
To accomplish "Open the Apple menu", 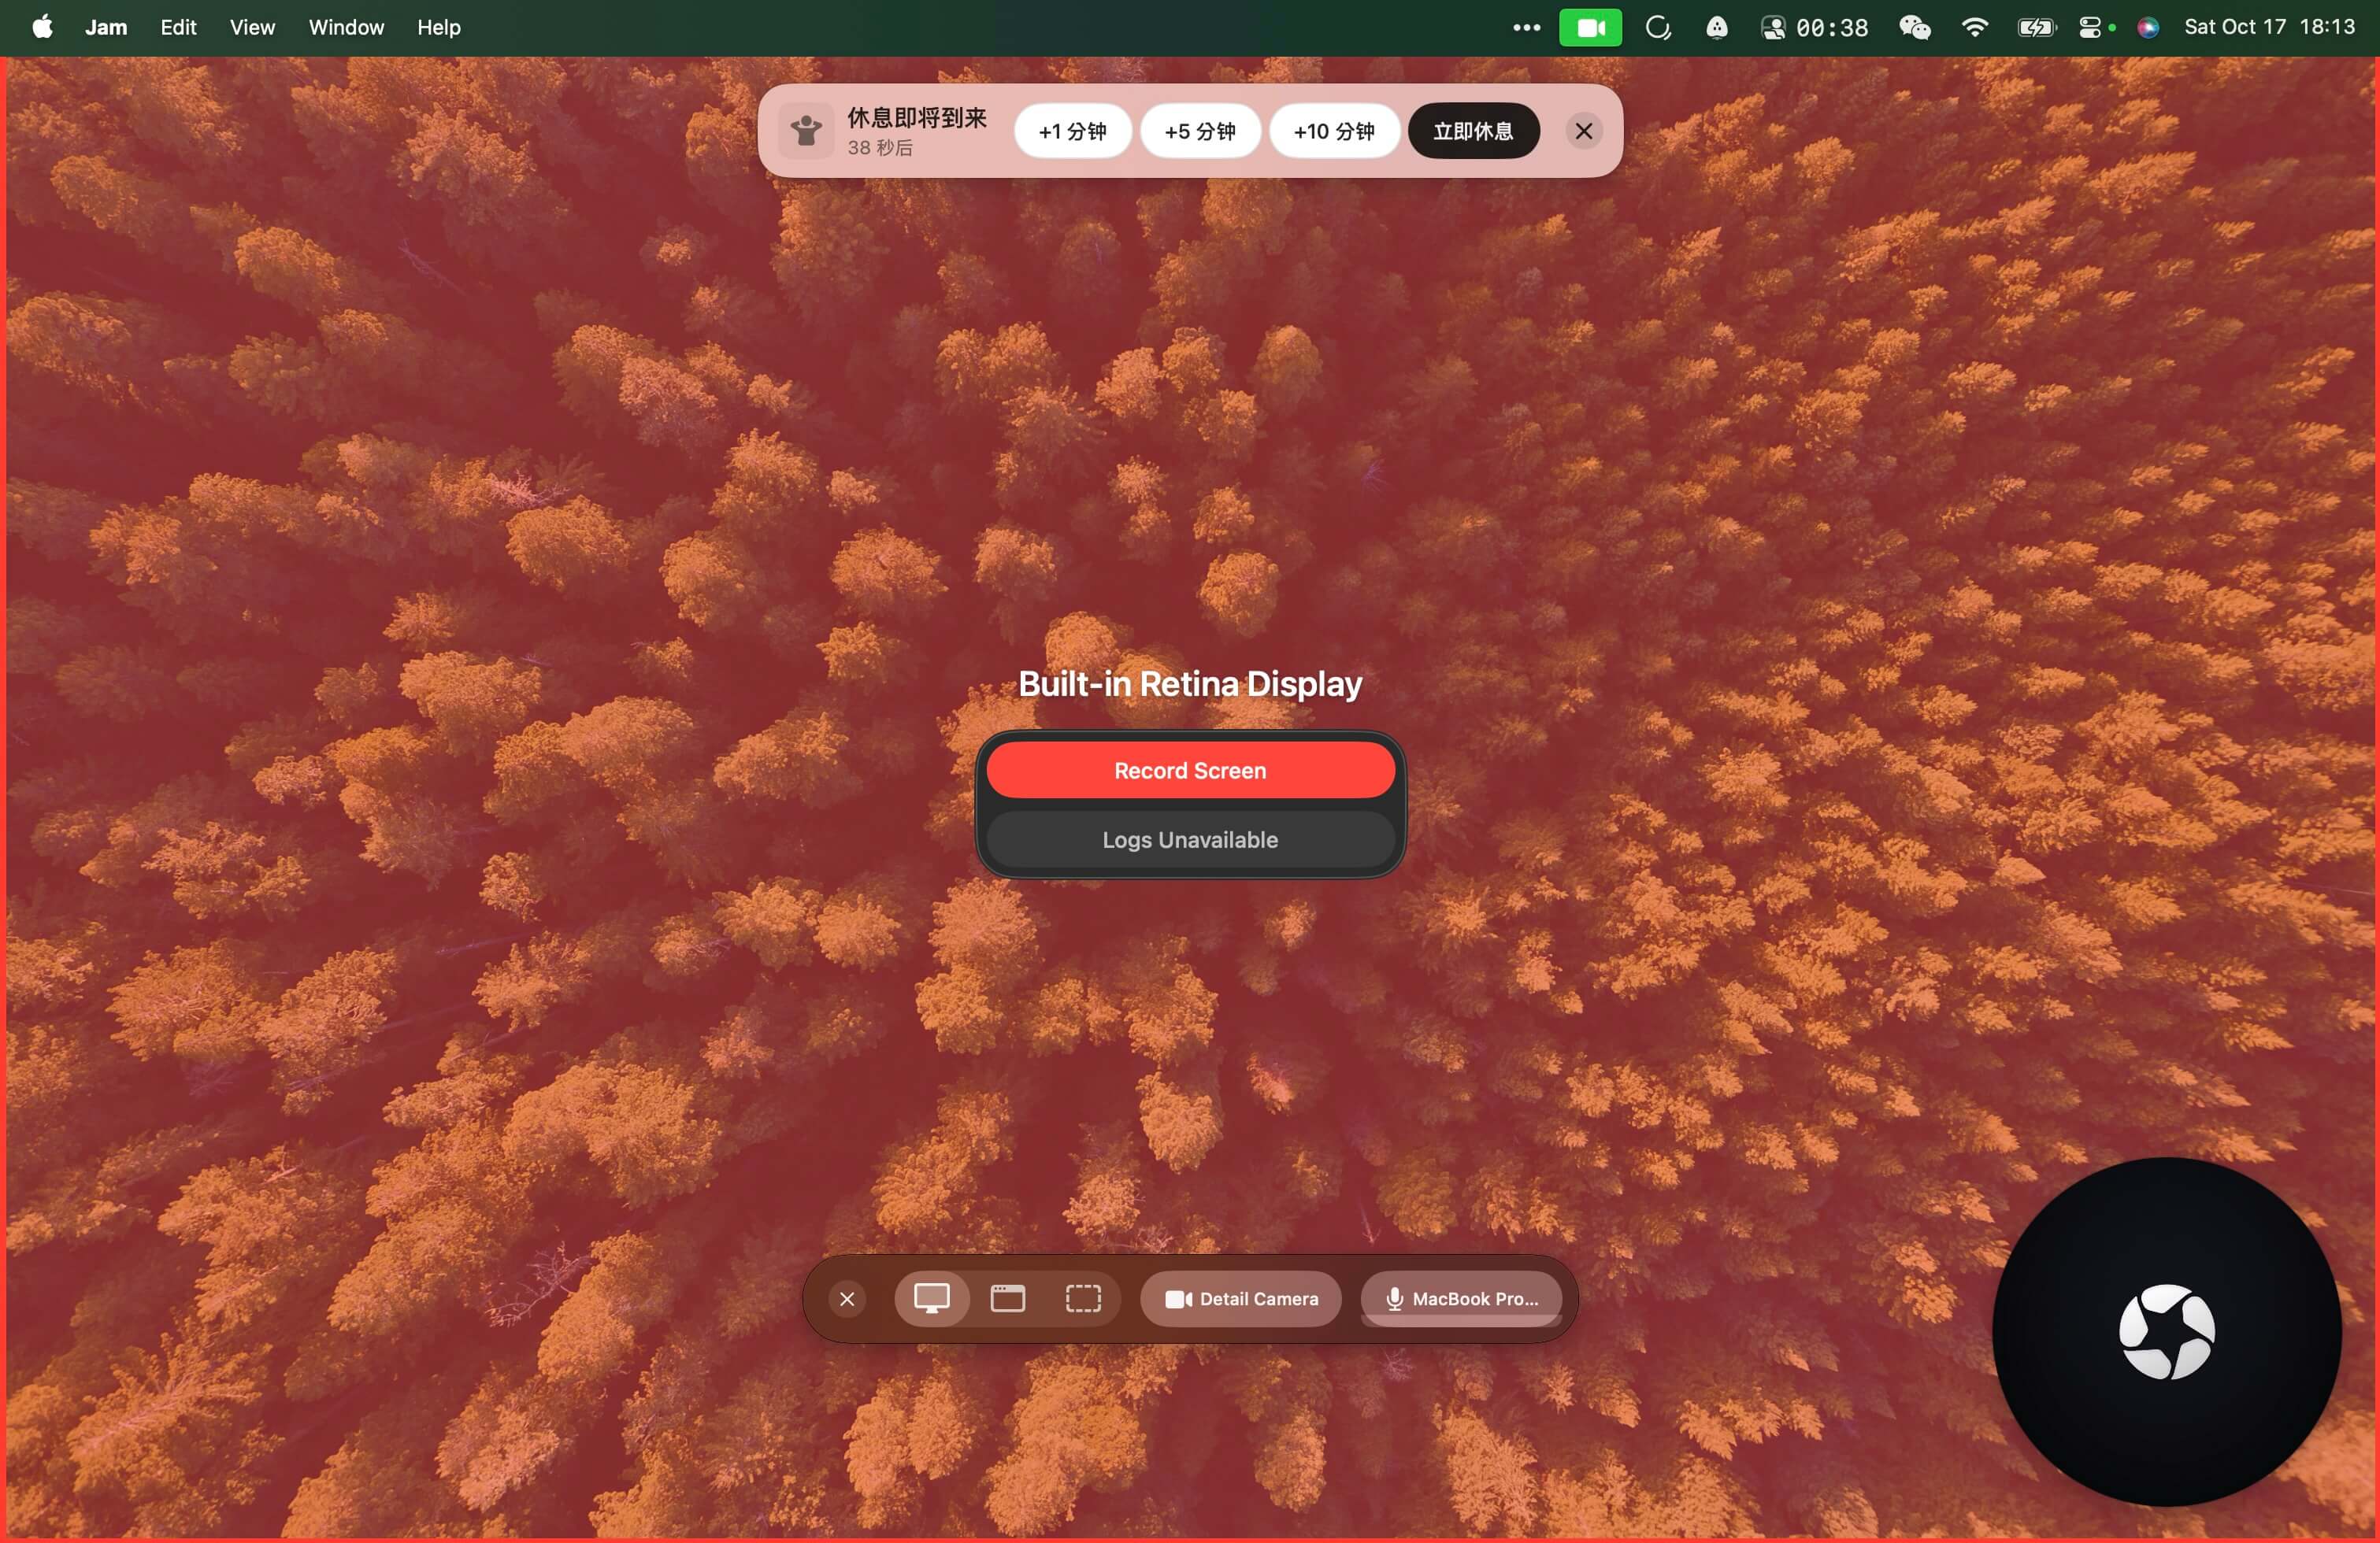I will (x=42, y=27).
